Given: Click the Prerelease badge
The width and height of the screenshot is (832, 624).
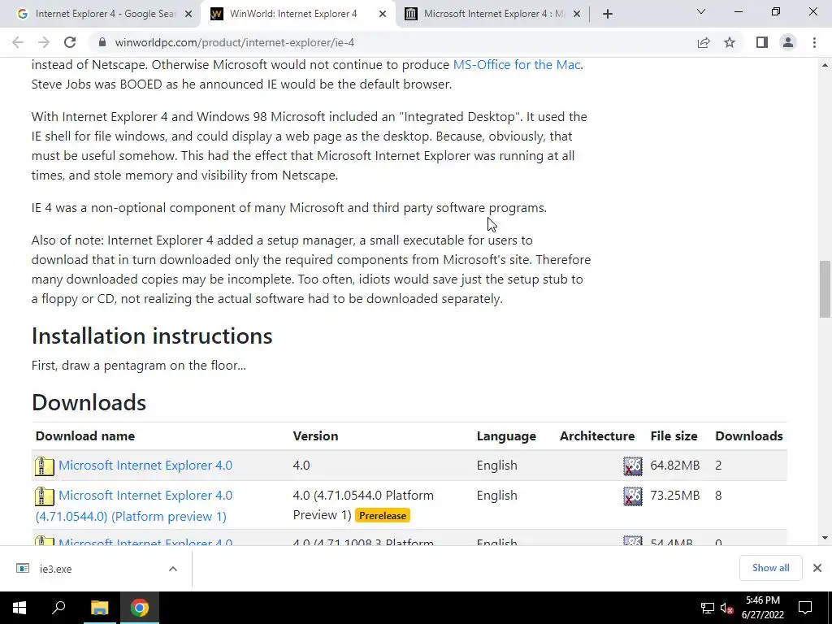Looking at the screenshot, I should point(383,516).
